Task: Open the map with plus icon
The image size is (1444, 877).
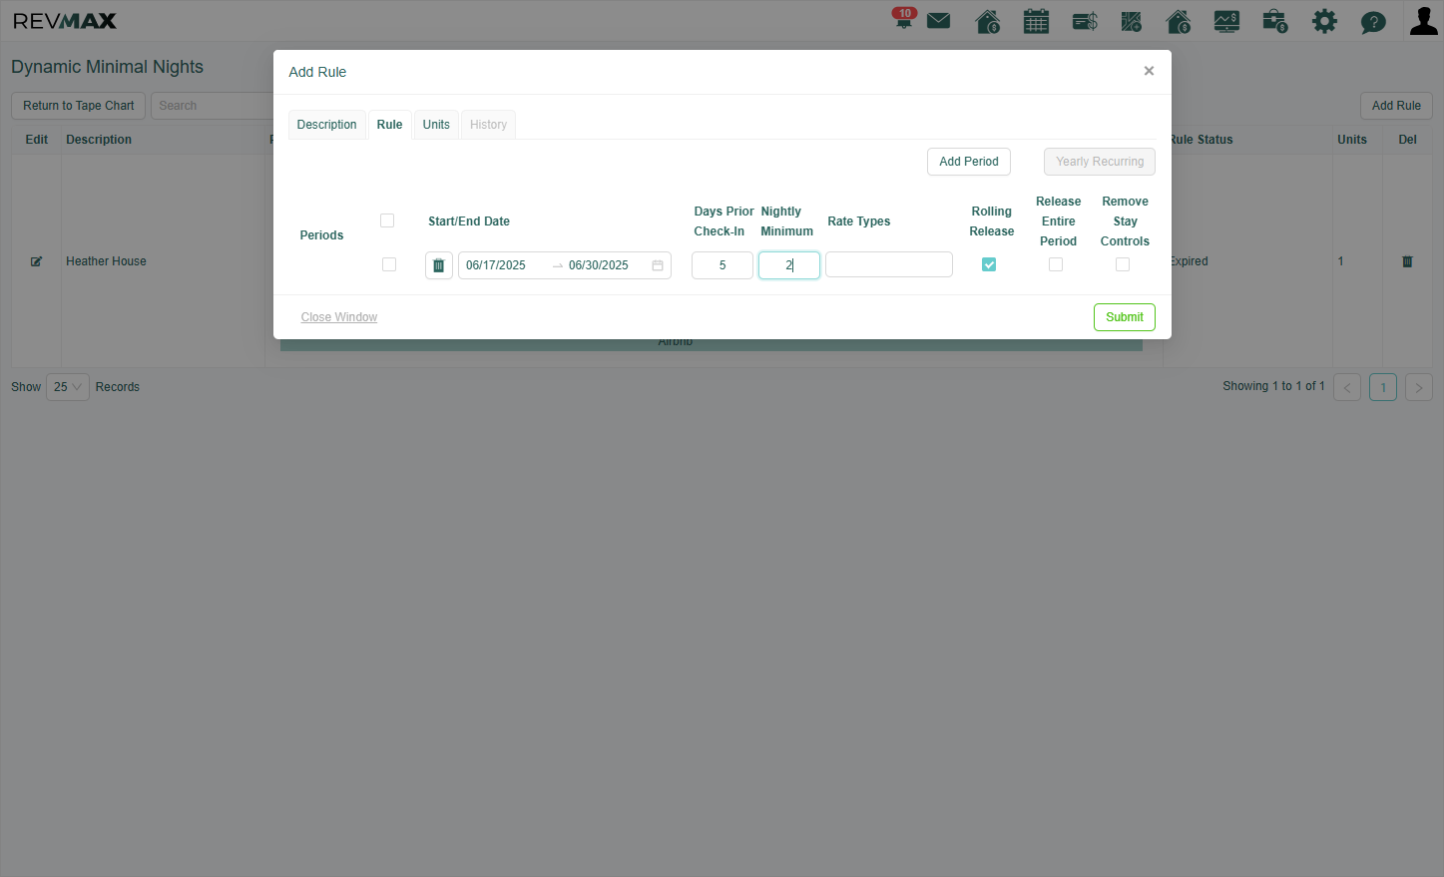Action: [1131, 21]
